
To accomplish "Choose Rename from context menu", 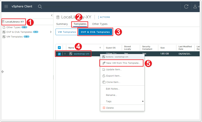I will [122, 95].
